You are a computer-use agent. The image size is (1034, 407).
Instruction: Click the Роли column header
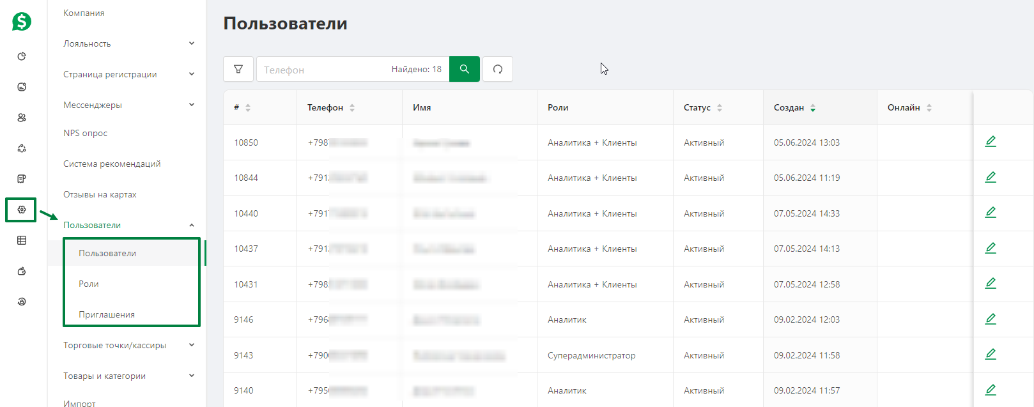558,107
